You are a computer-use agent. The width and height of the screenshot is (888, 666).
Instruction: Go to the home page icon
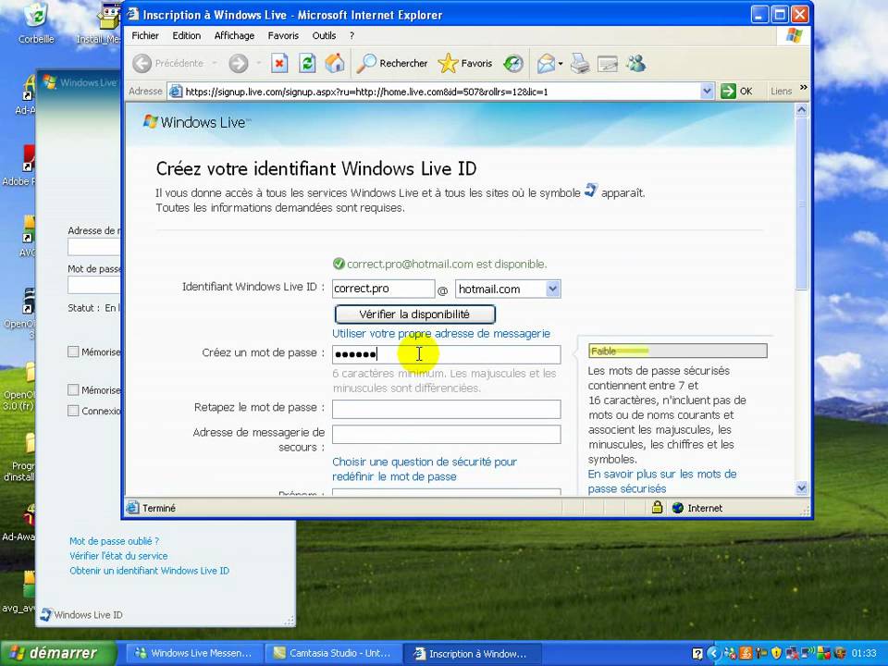335,63
